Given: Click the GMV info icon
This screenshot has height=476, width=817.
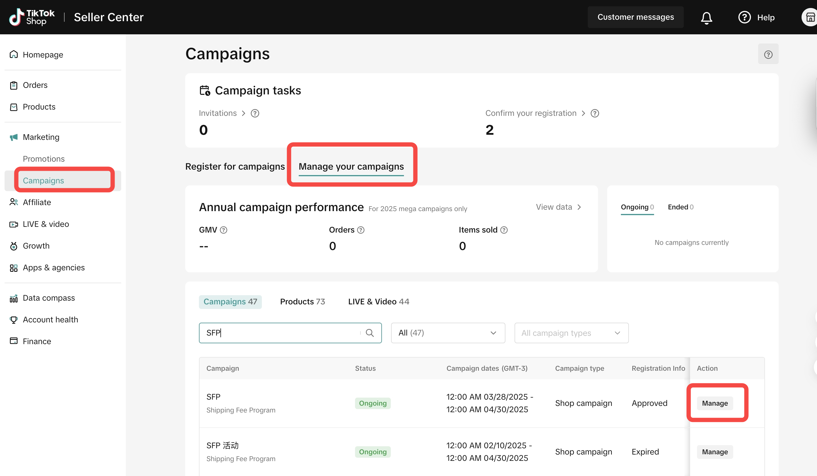Looking at the screenshot, I should [223, 230].
